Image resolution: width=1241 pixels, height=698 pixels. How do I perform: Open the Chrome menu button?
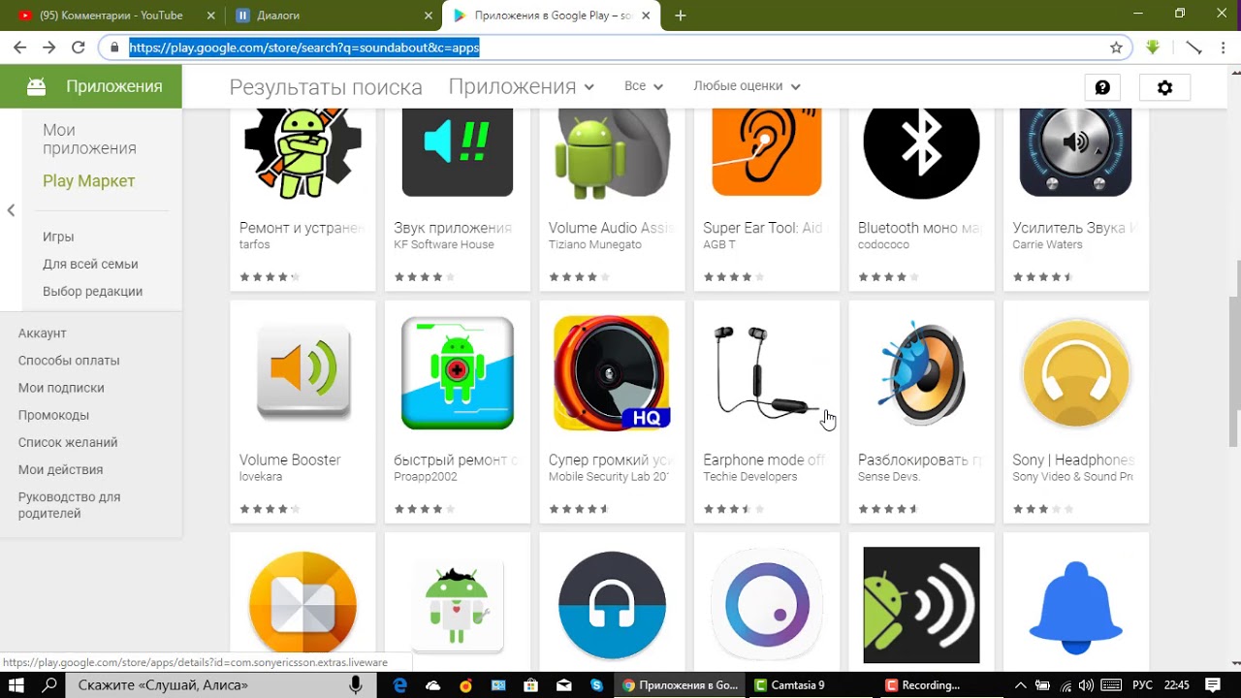tap(1225, 48)
